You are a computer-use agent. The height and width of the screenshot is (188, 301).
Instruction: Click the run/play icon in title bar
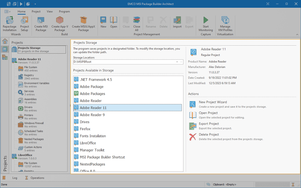[21, 4]
